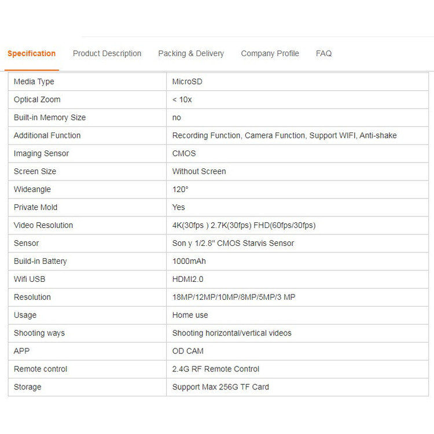Switch to the Product Description tab
This screenshot has width=434, height=434.
[x=107, y=54]
